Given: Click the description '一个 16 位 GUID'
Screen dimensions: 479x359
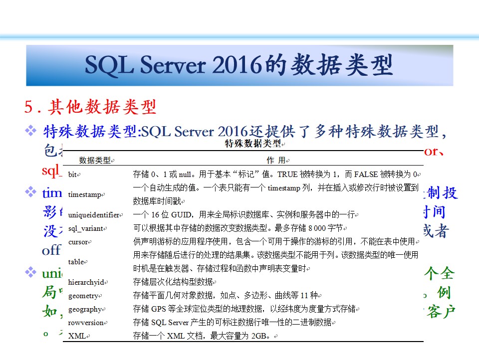Looking at the screenshot, I should (x=162, y=214).
